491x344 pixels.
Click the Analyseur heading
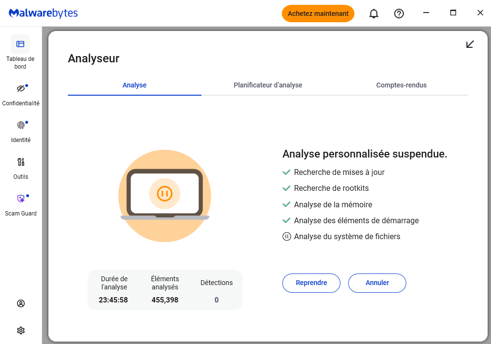(x=93, y=58)
